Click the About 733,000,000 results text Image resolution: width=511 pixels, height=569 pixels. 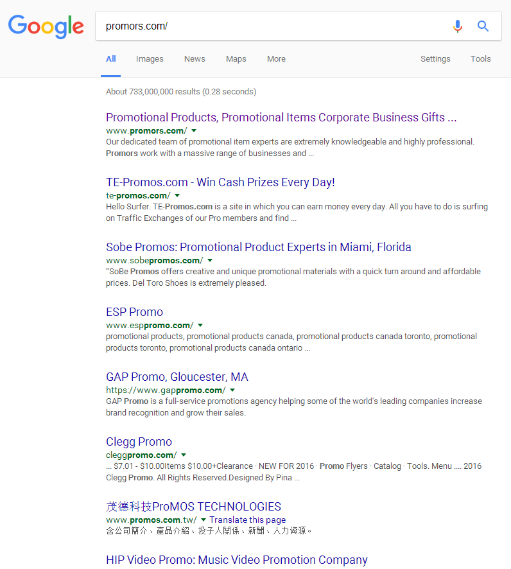click(181, 91)
